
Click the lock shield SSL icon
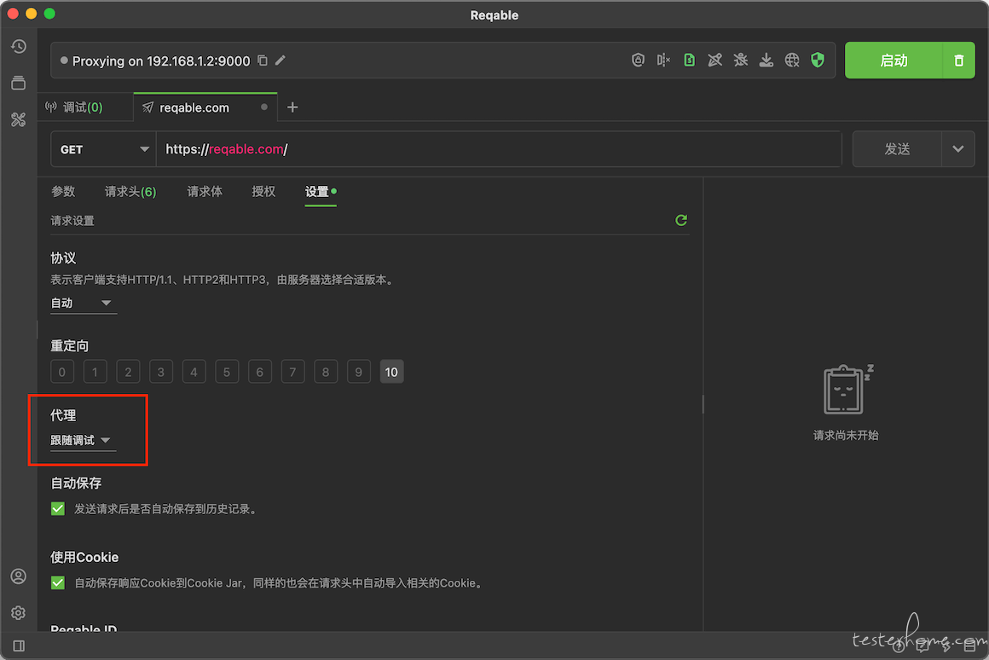tap(638, 61)
